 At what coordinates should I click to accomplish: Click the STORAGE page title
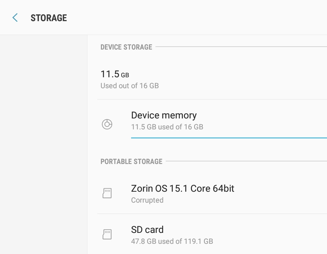point(48,18)
